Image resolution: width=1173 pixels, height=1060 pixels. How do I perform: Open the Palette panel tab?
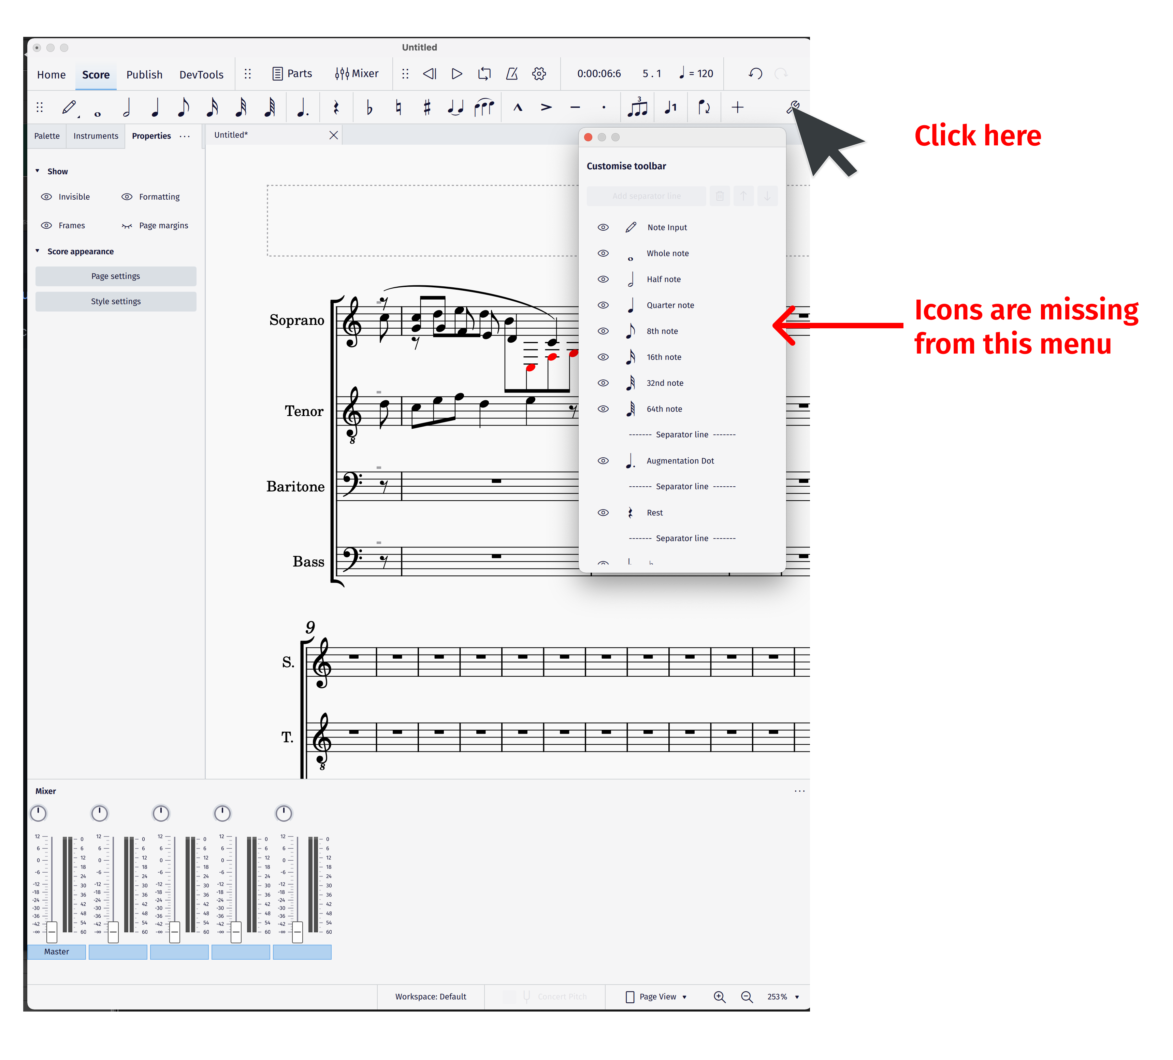point(46,136)
